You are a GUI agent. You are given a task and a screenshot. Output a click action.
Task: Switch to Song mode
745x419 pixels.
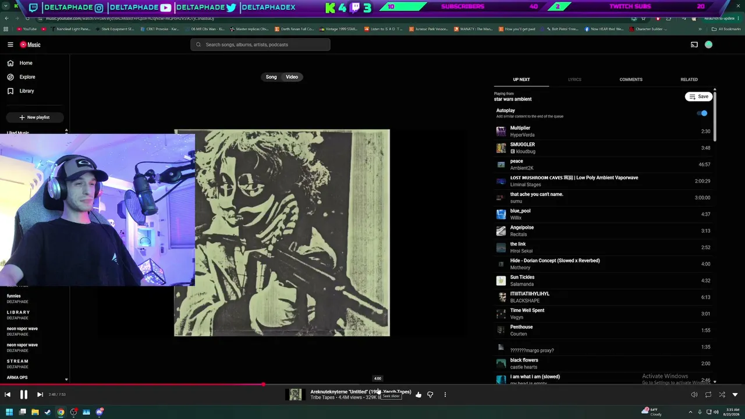(271, 77)
